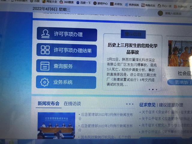The width and height of the screenshot is (192, 144).
Task: Open 国务院政策例行吹风会 news link
Action: point(105,137)
